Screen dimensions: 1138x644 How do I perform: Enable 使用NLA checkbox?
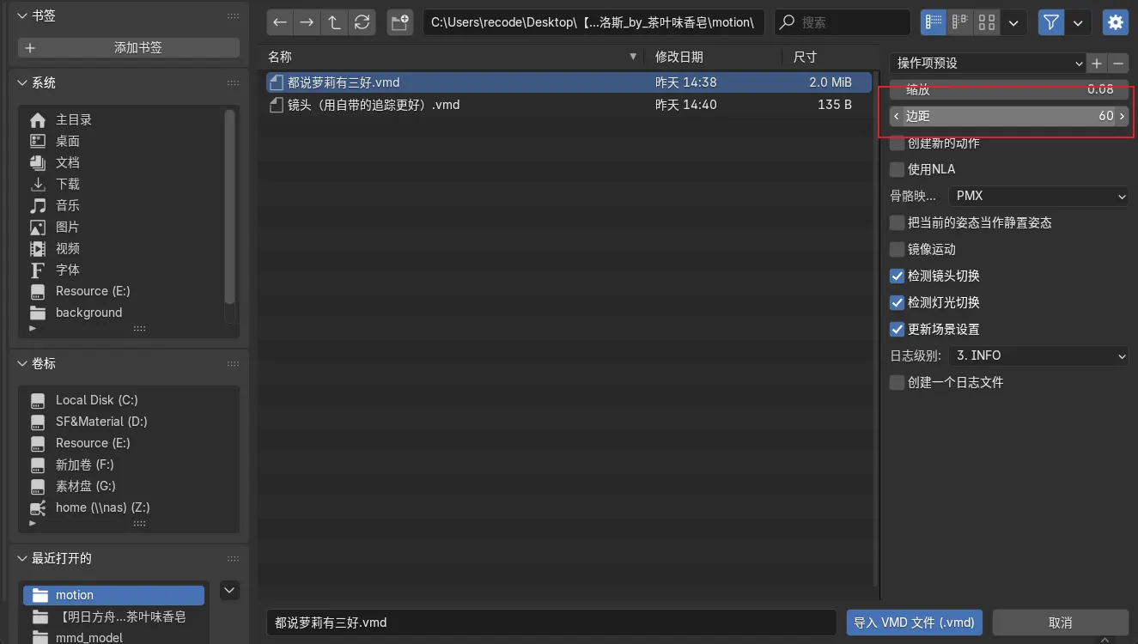coord(898,169)
